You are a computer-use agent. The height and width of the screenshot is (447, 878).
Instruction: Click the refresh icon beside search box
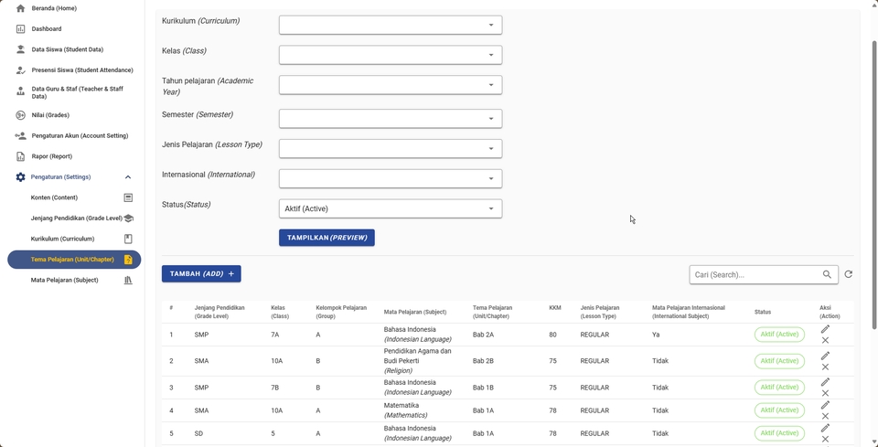pos(849,274)
